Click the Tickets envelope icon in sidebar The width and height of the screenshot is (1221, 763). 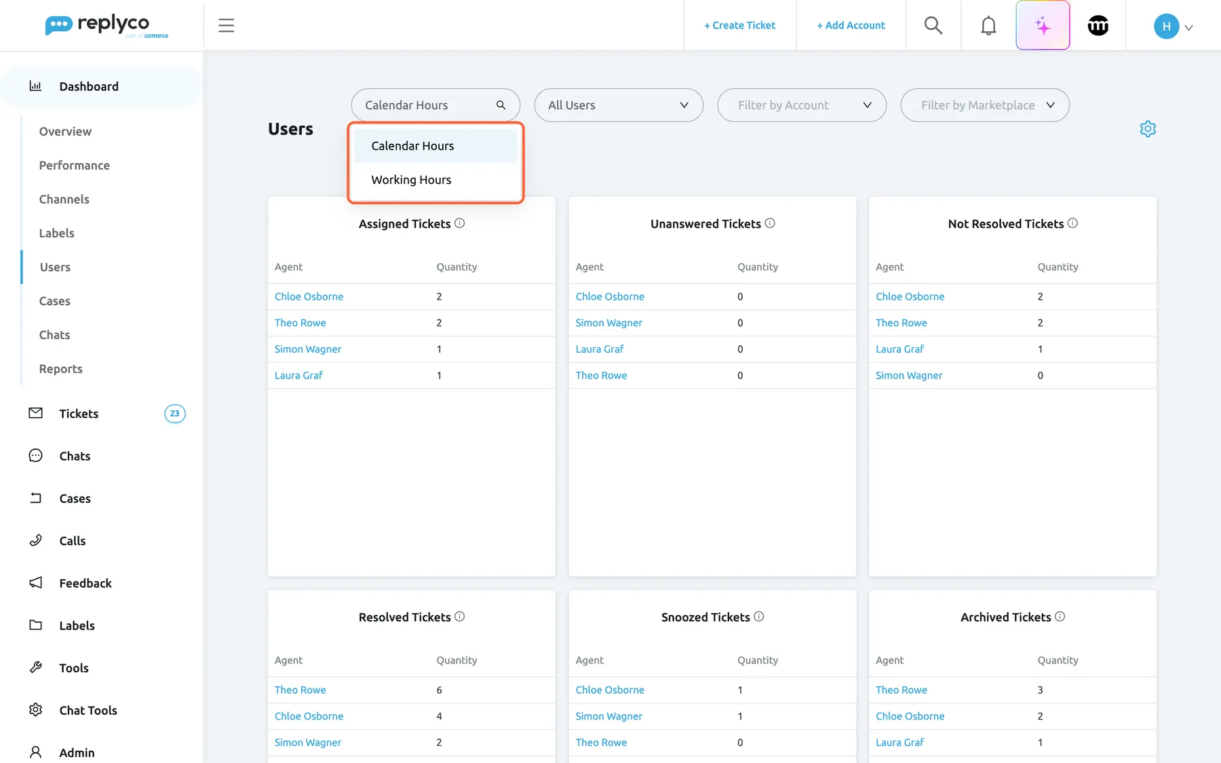(x=36, y=413)
